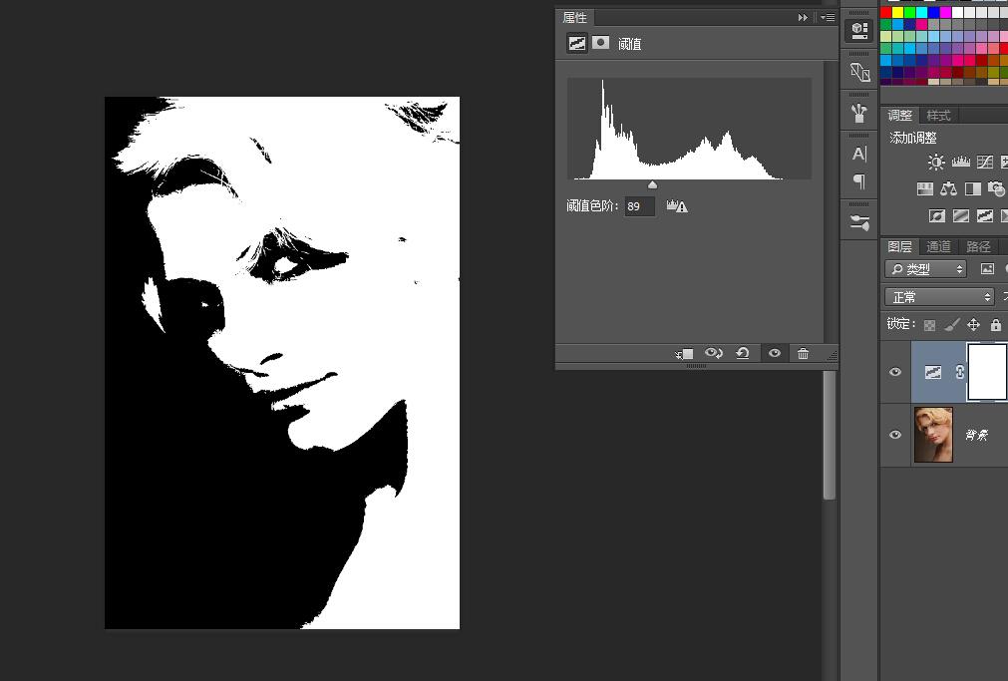The width and height of the screenshot is (1008, 681).
Task: Add a Hue/Saturation adjustment
Action: click(924, 189)
